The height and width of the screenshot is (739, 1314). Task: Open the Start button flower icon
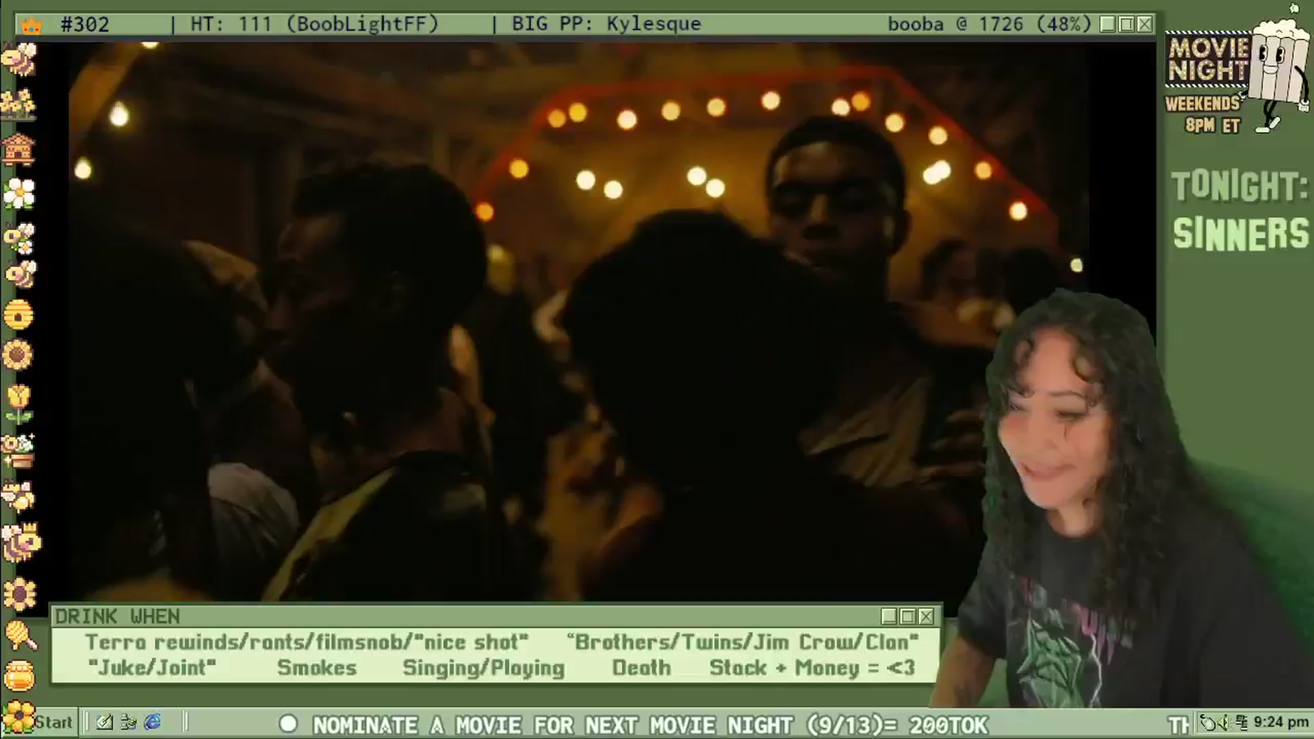18,718
